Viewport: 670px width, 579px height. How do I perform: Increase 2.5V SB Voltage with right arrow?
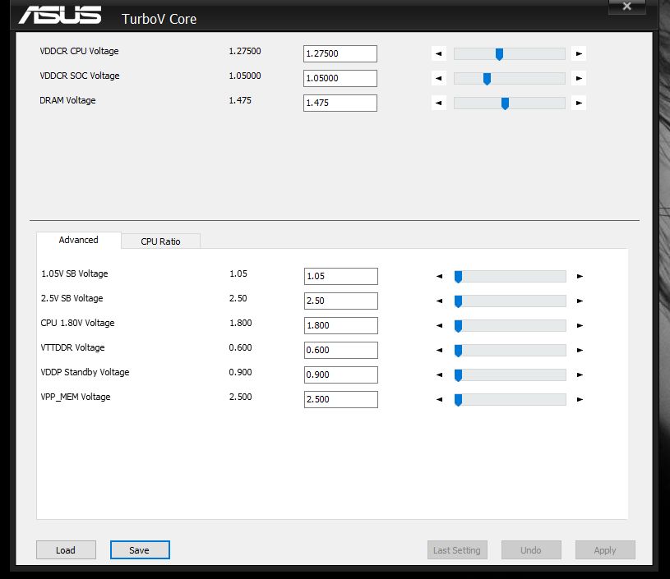pos(580,301)
